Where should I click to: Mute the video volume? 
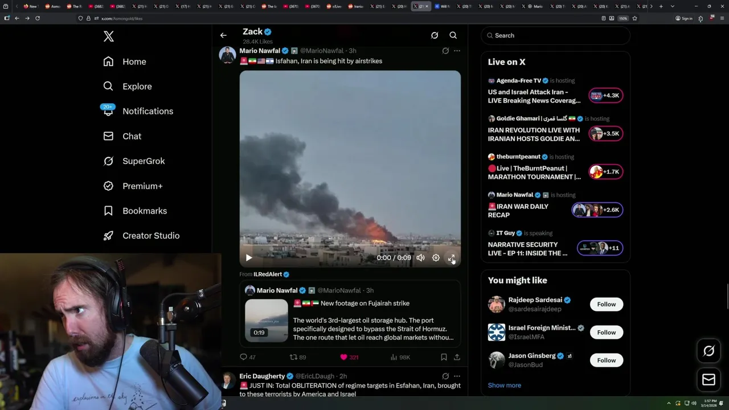pos(420,258)
